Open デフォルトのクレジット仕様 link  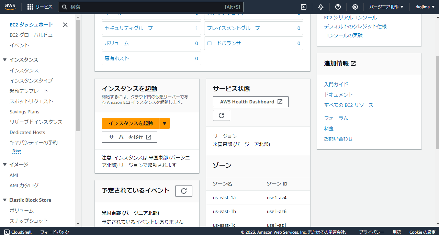[x=356, y=26]
